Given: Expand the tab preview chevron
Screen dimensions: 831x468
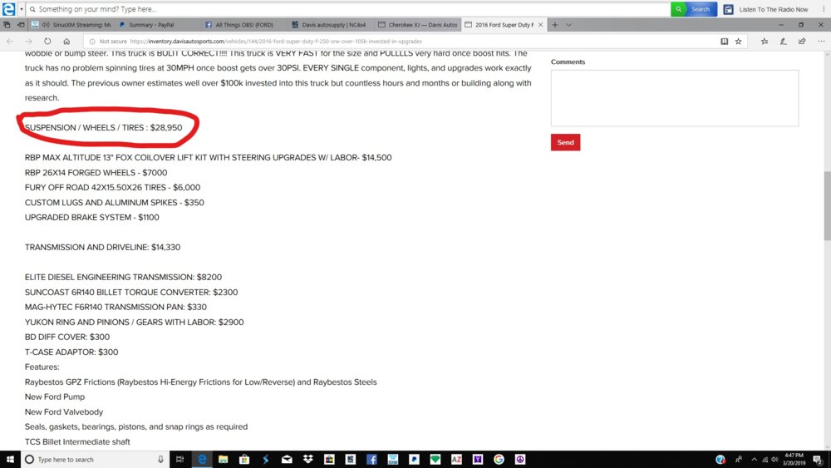Looking at the screenshot, I should click(568, 25).
